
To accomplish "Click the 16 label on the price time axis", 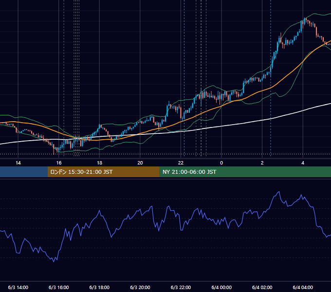I will [59, 163].
